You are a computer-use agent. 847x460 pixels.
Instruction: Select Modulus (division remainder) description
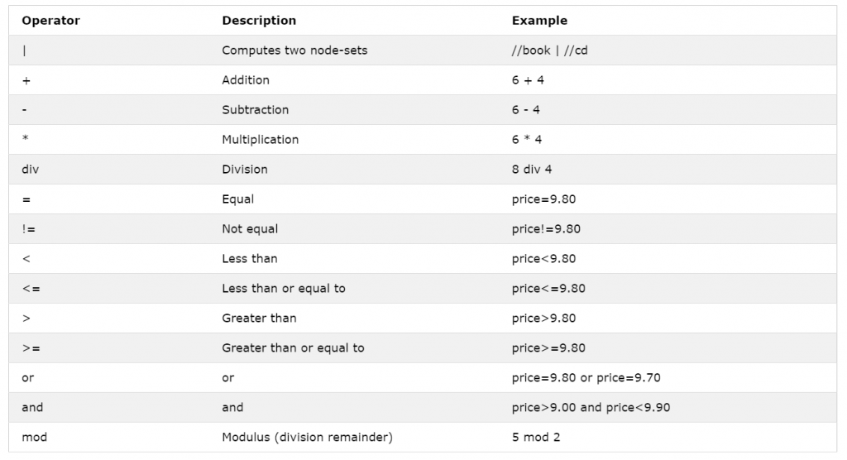[307, 437]
